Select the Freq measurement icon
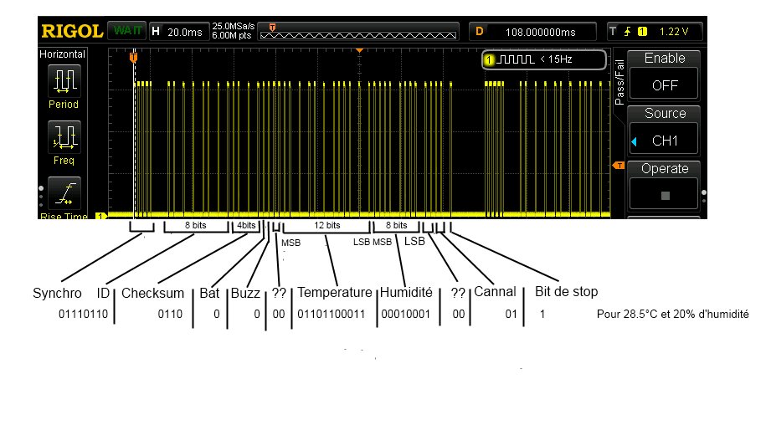Image resolution: width=771 pixels, height=425 pixels. point(64,137)
